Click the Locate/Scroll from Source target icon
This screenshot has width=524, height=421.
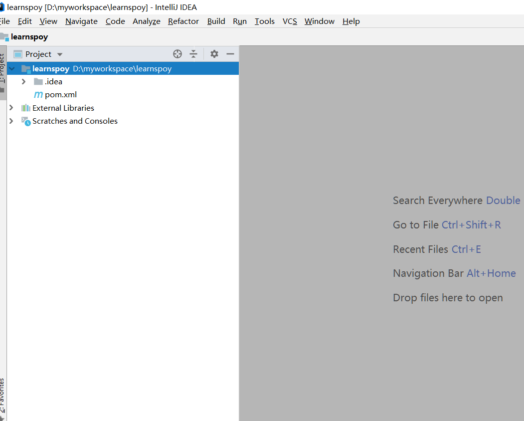pos(177,54)
